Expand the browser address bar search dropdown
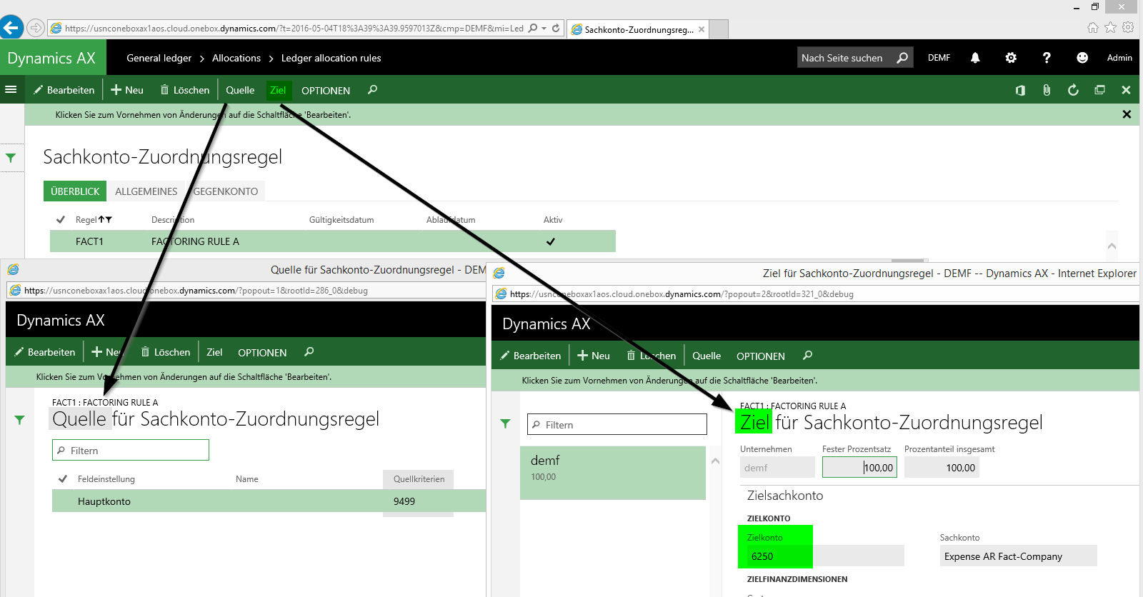Viewport: 1143px width, 597px height. point(544,29)
